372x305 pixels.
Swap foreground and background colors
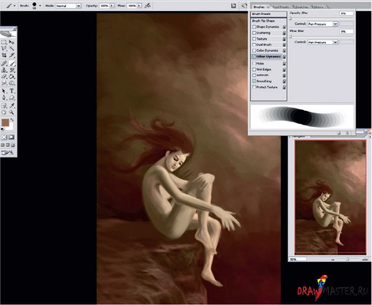(12, 120)
